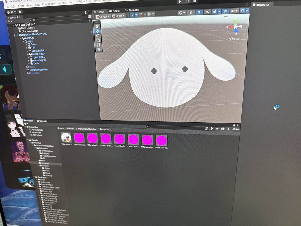Expand the Spine bone

(26, 44)
